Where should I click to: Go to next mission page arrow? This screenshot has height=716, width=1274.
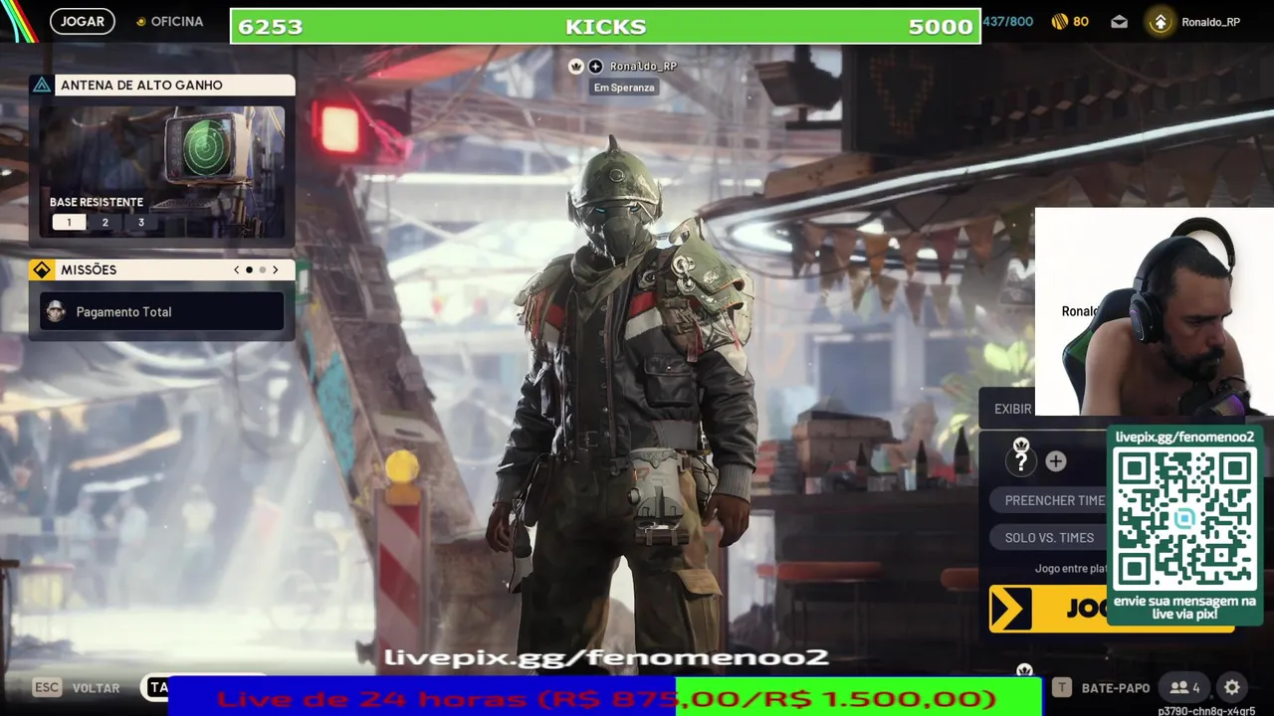pyautogui.click(x=276, y=269)
